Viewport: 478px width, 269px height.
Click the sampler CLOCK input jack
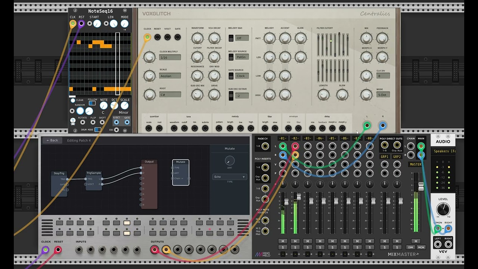click(x=46, y=250)
